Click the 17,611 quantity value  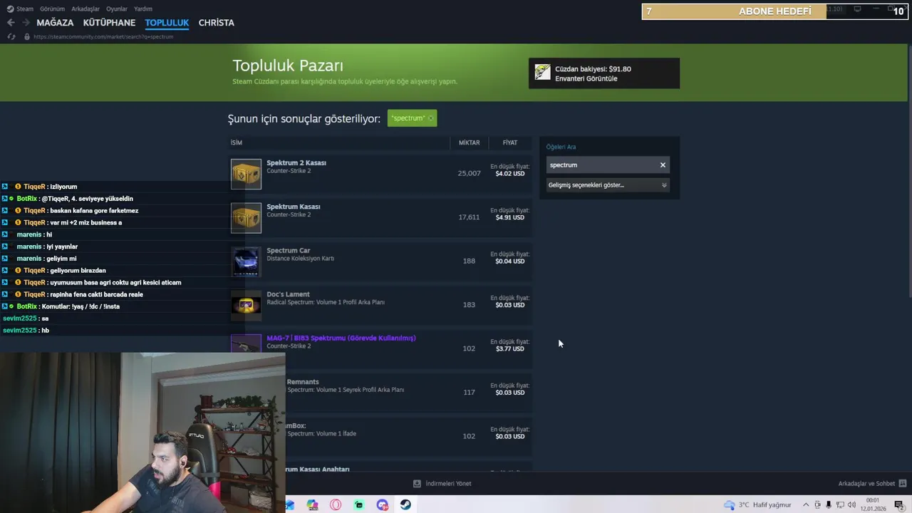click(x=469, y=217)
